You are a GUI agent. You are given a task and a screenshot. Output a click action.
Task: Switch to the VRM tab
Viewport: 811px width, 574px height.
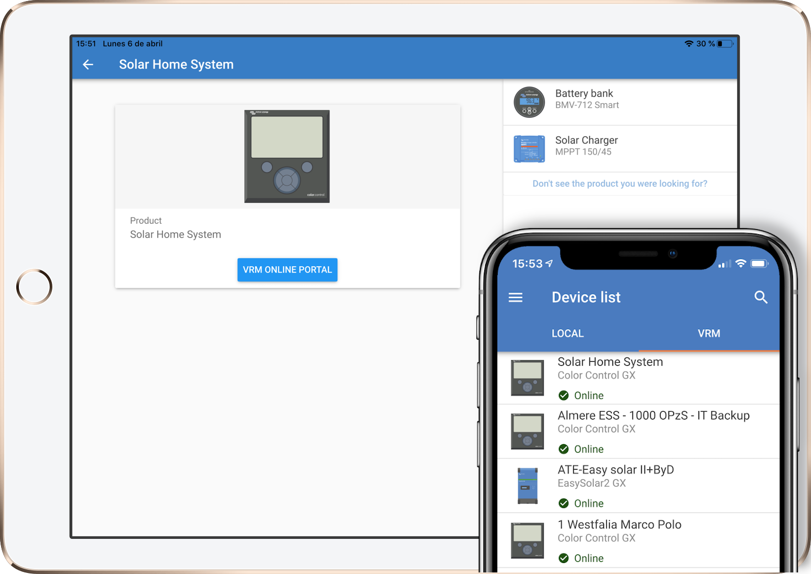709,333
